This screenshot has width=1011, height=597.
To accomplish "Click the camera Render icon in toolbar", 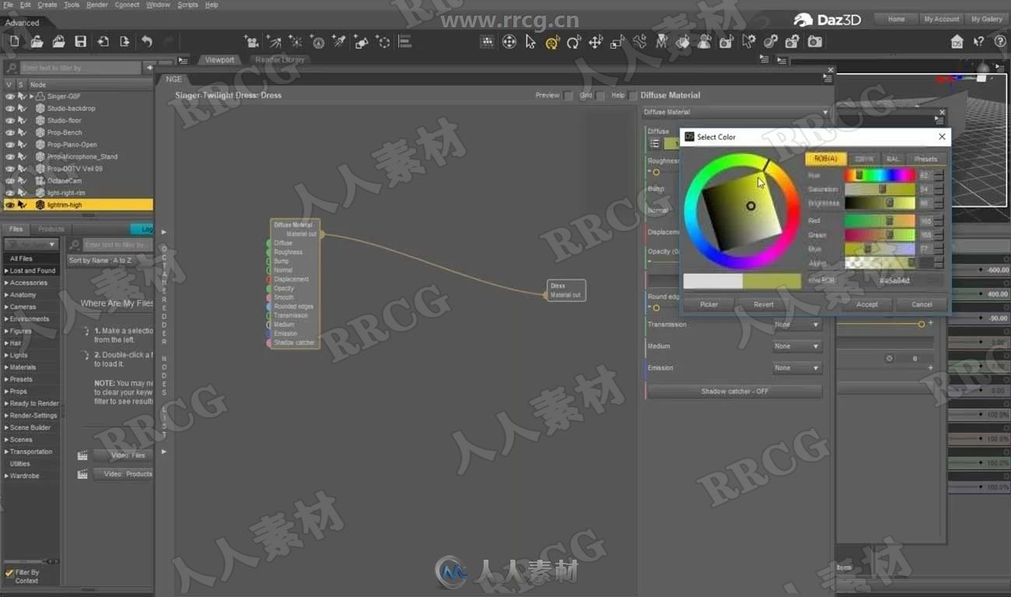I will [814, 42].
